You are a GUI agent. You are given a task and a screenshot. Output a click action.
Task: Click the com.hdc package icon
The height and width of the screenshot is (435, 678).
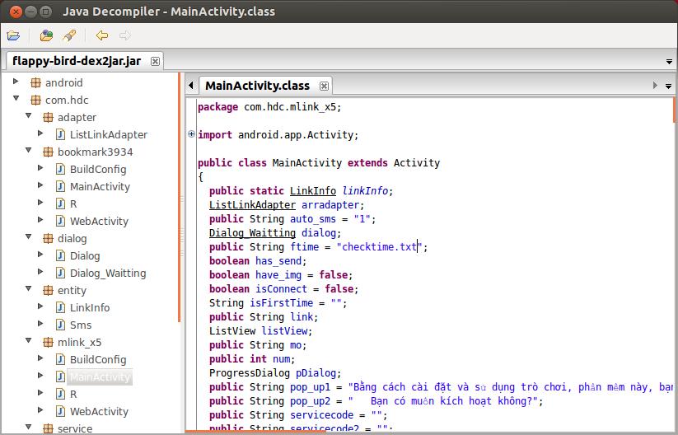click(36, 100)
